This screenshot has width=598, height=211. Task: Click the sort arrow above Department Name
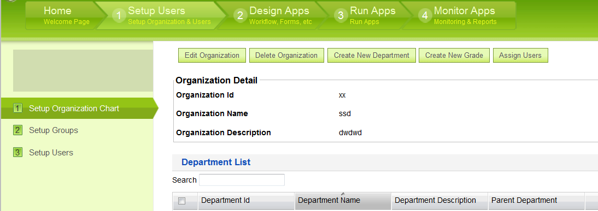pos(343,194)
